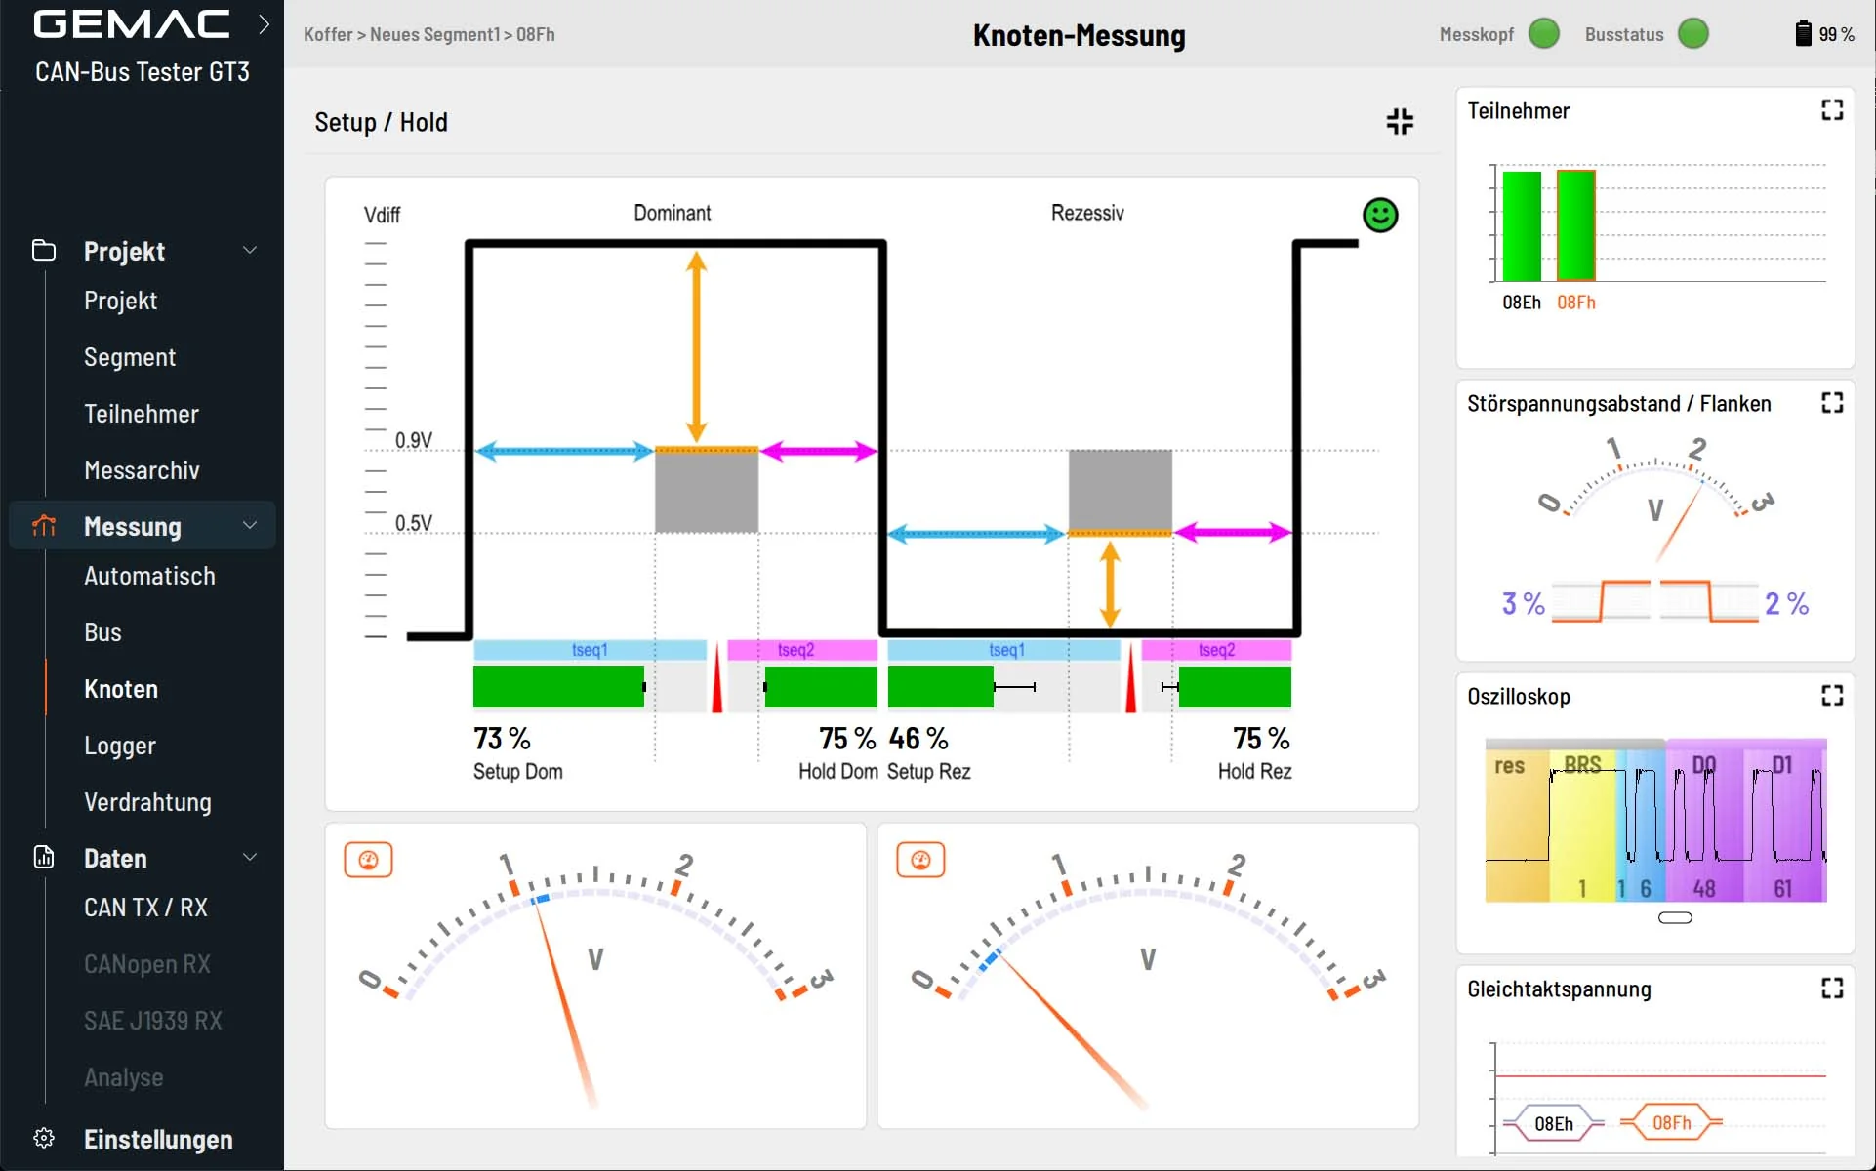The image size is (1876, 1171).
Task: Maximize the Störspannungsabstand / Flanken widget
Action: (1832, 403)
